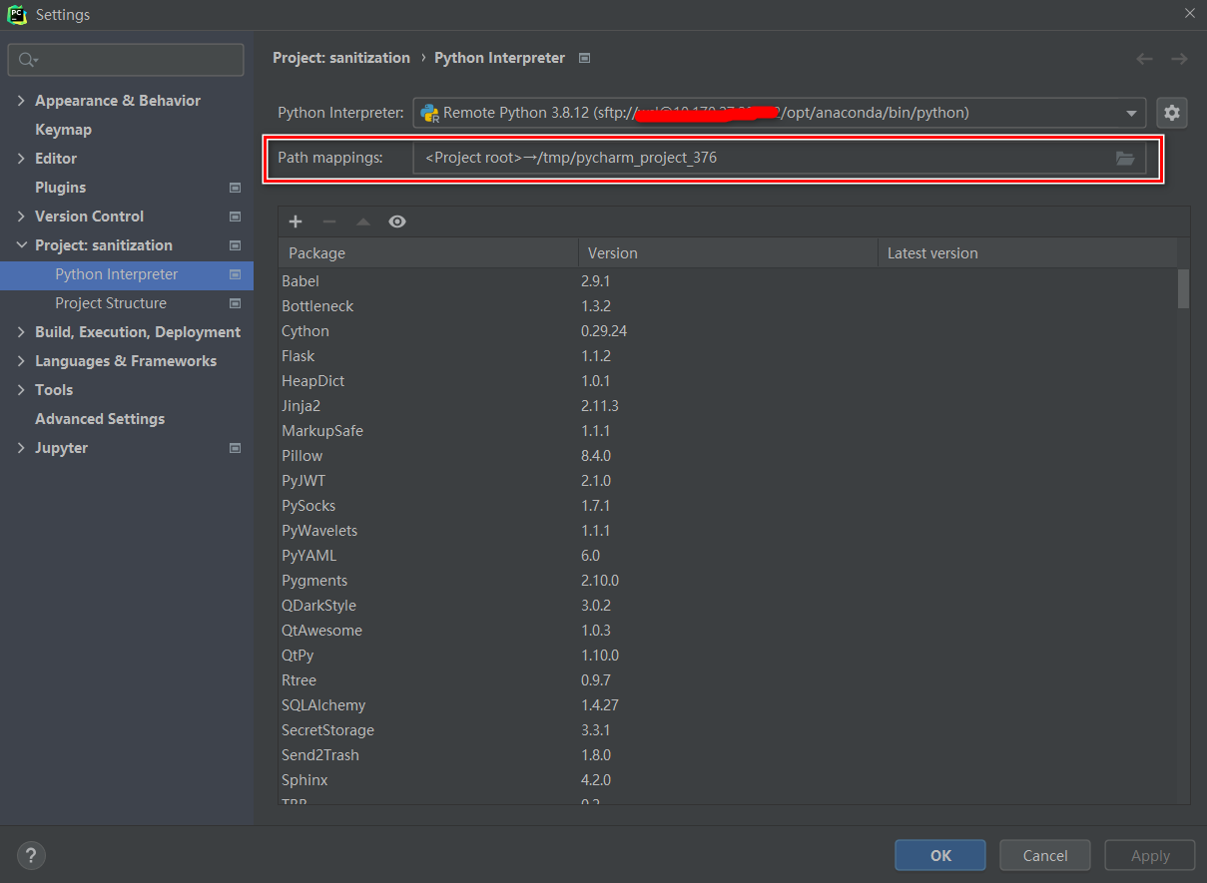The width and height of the screenshot is (1207, 883).
Task: Select the PyYAML package row
Action: [x=728, y=556]
